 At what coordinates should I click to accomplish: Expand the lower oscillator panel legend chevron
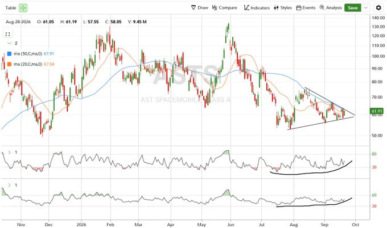click(9, 185)
